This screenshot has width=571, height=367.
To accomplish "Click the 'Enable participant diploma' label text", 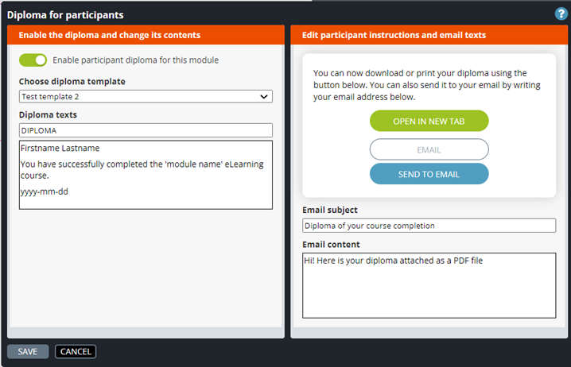I will [135, 60].
